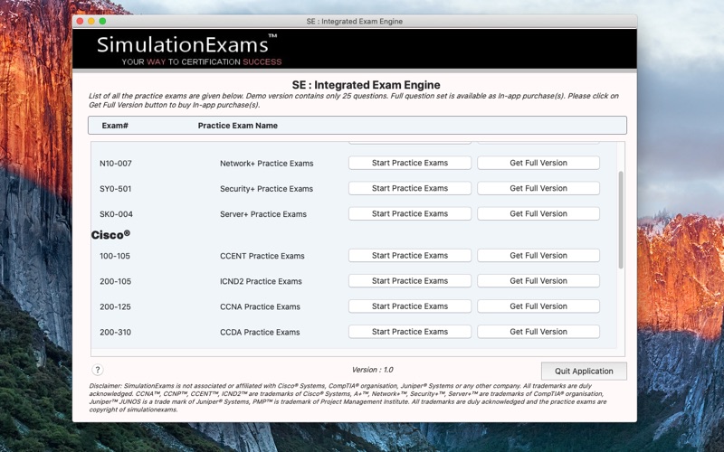Viewport: 724px width, 452px height.
Task: Select the SY0-501 exam number
Action: 116,189
